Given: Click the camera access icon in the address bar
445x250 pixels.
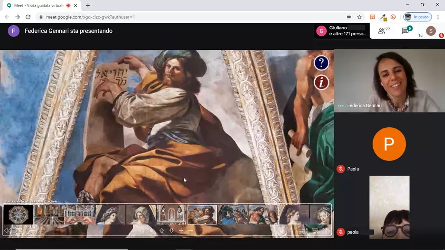Looking at the screenshot, I should [349, 17].
